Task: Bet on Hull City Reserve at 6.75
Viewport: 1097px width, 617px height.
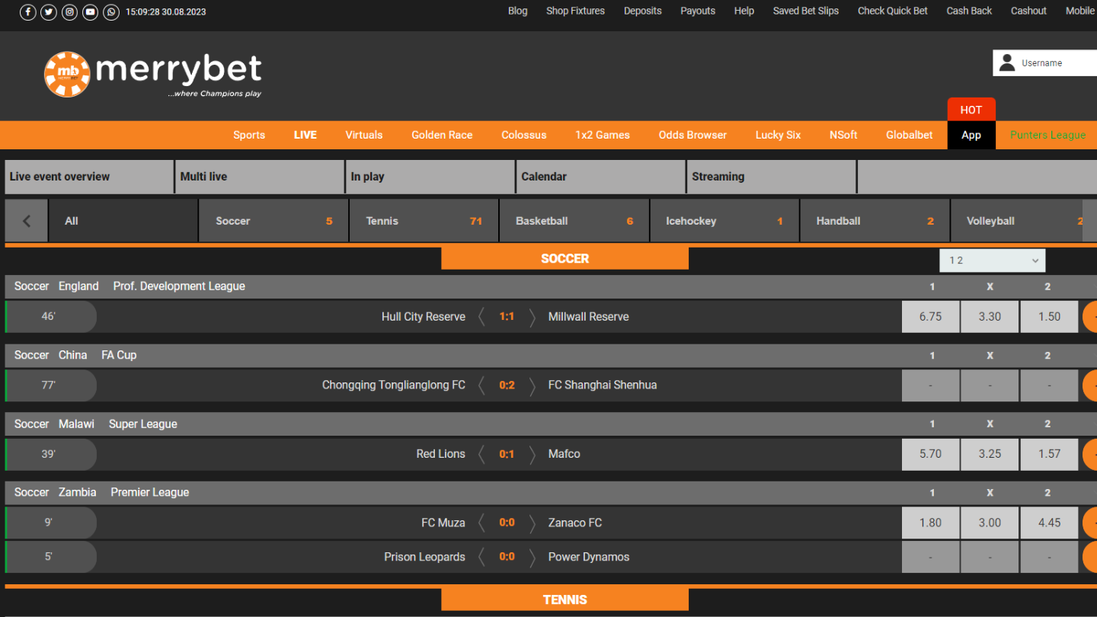Action: (x=930, y=317)
